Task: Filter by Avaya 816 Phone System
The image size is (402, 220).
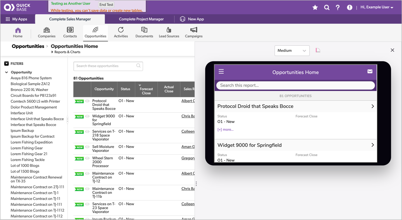Action: pos(31,78)
